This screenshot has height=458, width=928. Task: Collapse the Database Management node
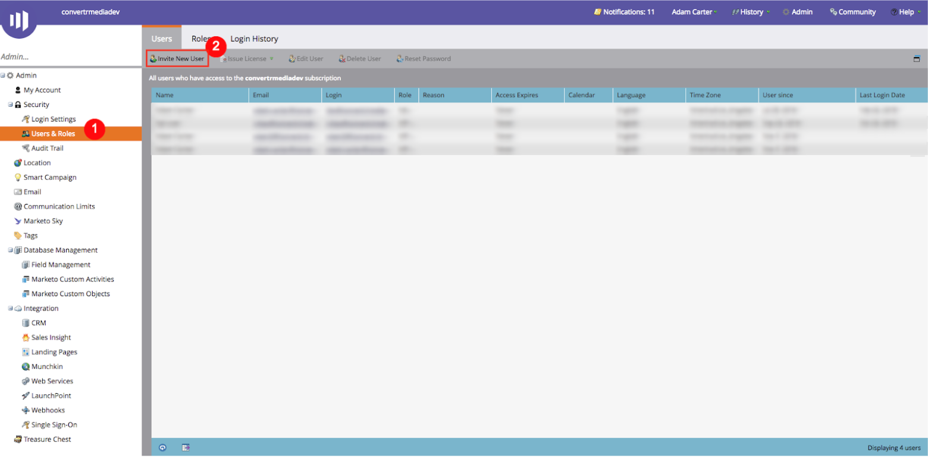[x=10, y=250]
